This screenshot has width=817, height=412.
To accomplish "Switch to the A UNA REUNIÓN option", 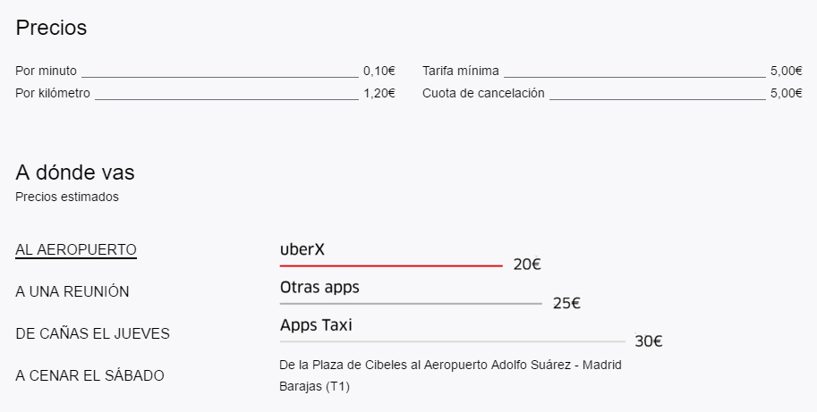I will [x=72, y=291].
